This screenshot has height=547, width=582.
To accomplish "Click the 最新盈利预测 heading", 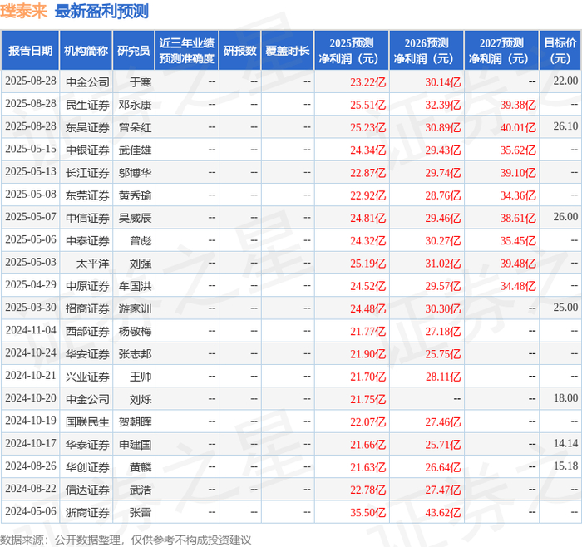I will [101, 11].
